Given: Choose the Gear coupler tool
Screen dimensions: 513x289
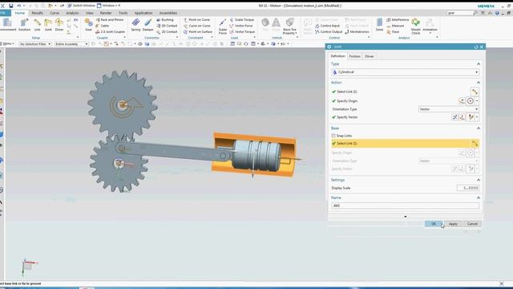Looking at the screenshot, I should 88,25.
